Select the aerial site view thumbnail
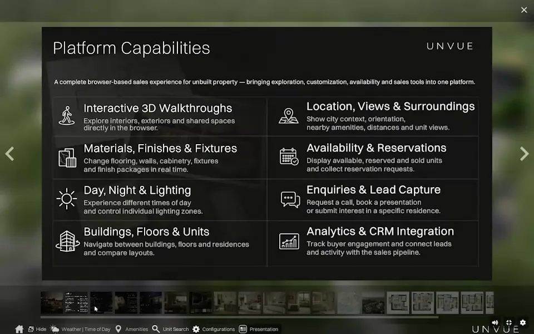The image size is (534, 334). click(373, 303)
